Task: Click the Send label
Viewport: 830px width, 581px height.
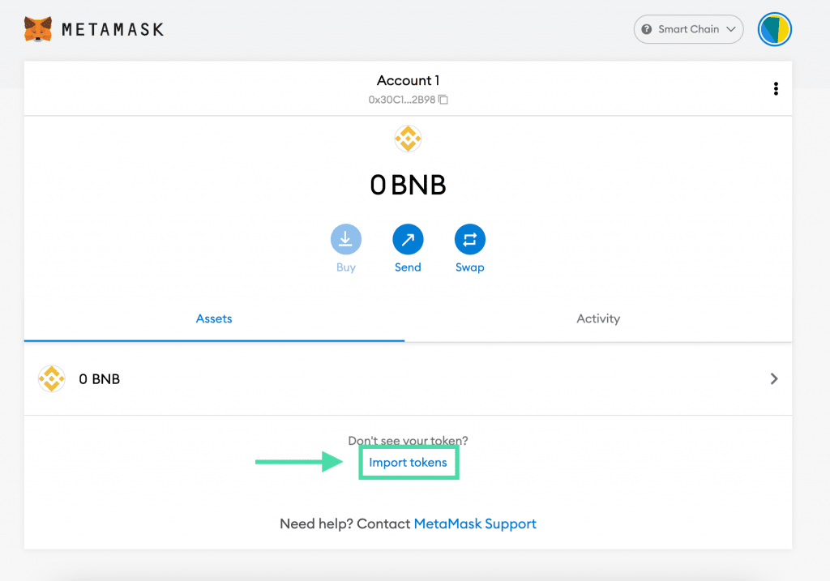Action: (408, 267)
